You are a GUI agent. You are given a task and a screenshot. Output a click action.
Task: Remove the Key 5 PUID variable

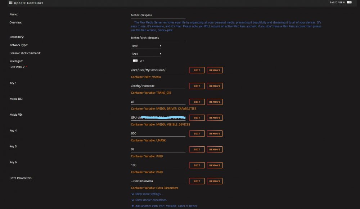click(x=215, y=150)
